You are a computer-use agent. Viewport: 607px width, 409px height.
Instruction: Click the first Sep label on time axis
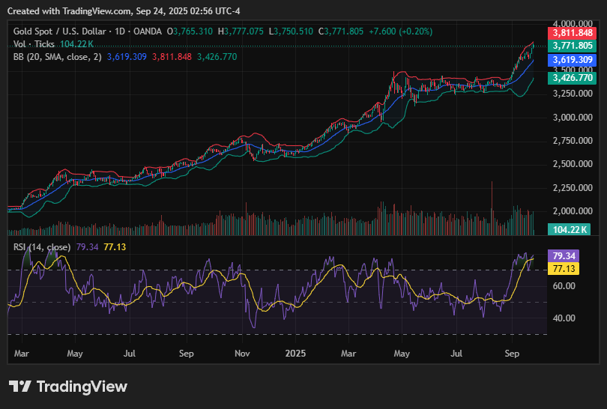pyautogui.click(x=186, y=354)
